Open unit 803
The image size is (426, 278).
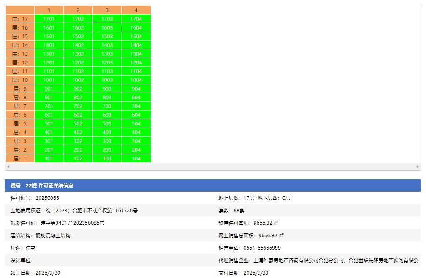tap(107, 97)
